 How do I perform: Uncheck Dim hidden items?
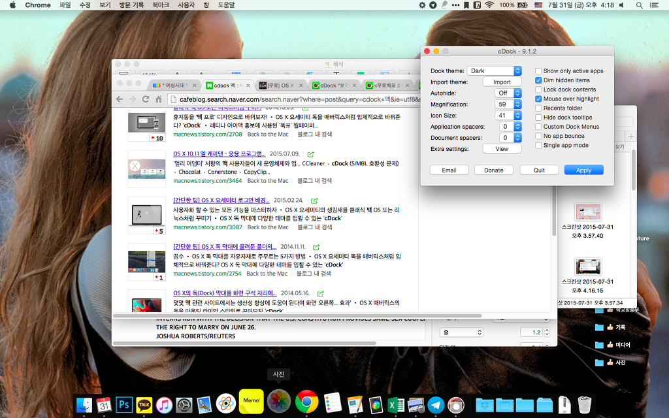pyautogui.click(x=538, y=80)
